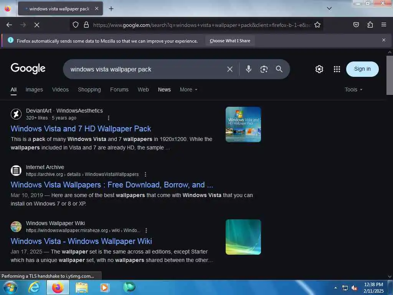The image size is (393, 295).
Task: Open the Windows Start menu orb
Action: coord(10,287)
